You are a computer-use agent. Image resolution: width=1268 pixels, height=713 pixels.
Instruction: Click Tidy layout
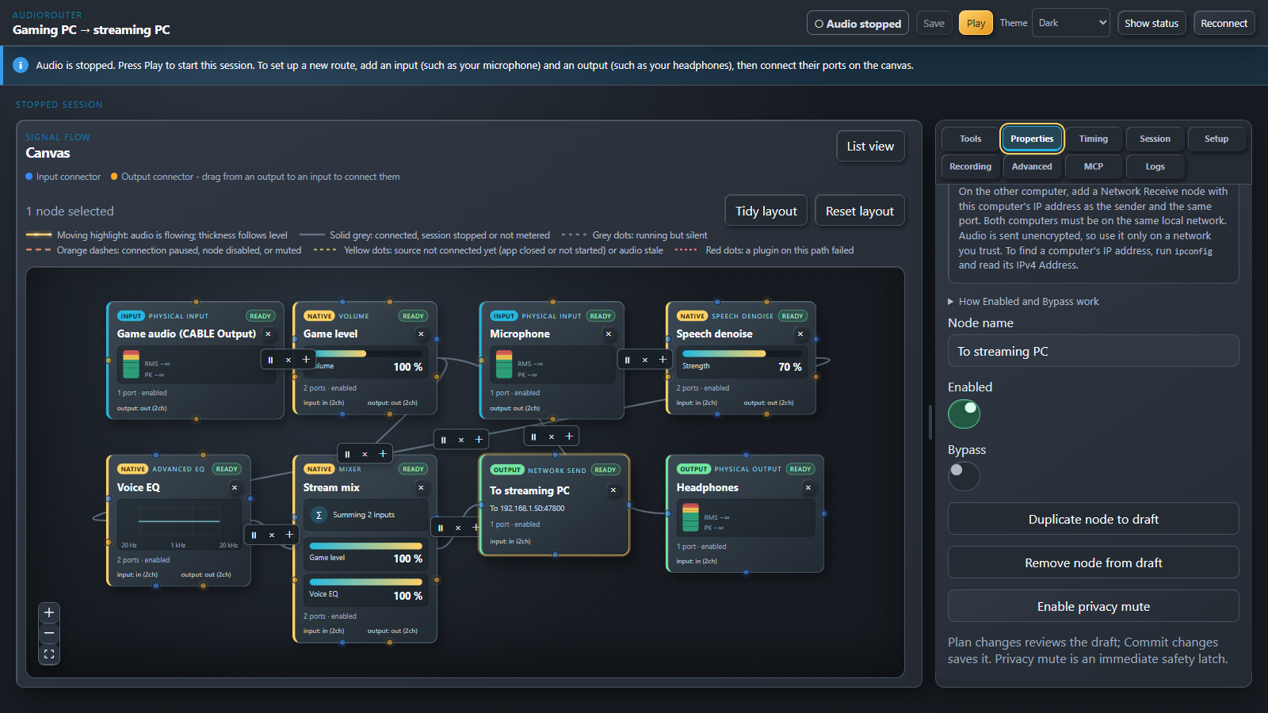coord(766,211)
